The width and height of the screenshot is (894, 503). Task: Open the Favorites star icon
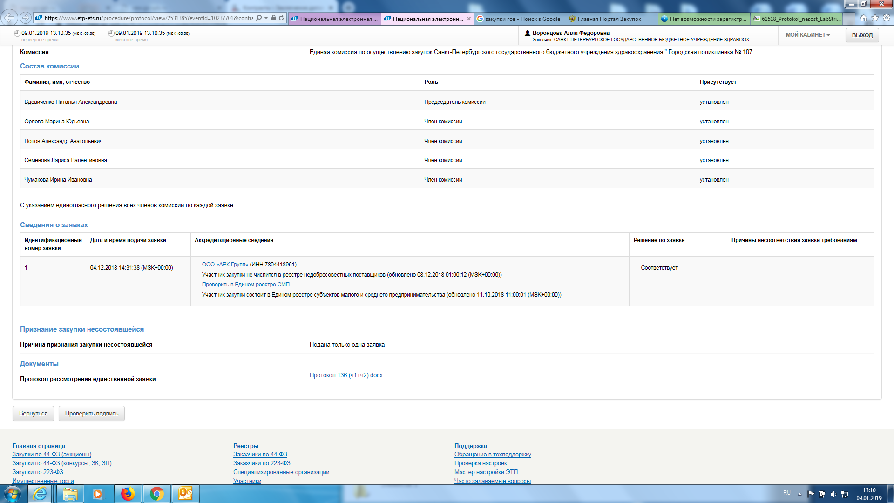click(x=875, y=18)
